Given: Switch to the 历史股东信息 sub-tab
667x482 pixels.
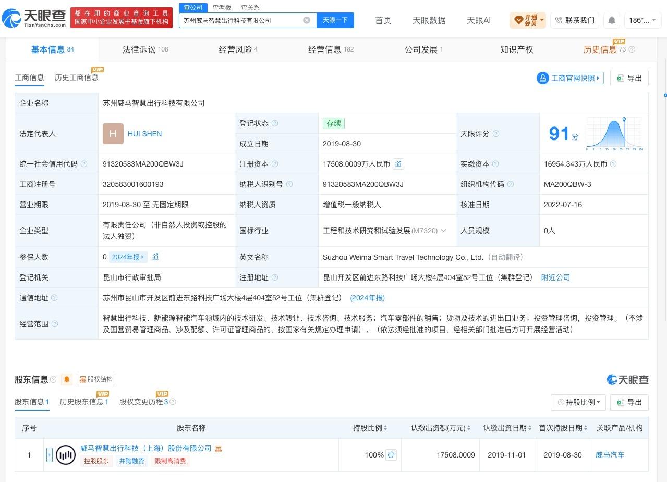Looking at the screenshot, I should click(x=84, y=402).
